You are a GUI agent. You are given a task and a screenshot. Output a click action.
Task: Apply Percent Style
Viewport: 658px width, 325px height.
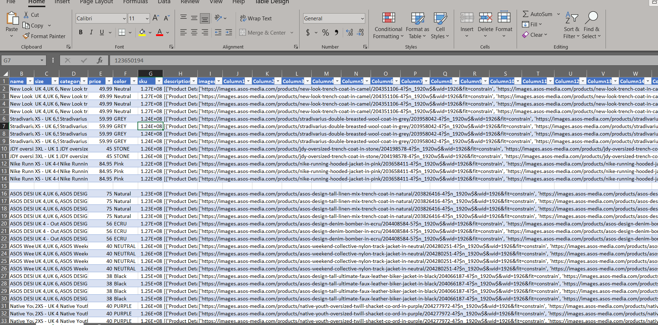[x=326, y=32]
